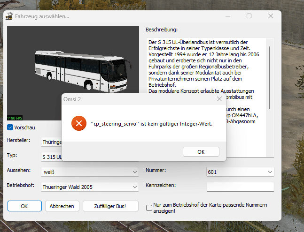
Task: Uncheck the Vorschau checkbox
Action: tap(10, 127)
